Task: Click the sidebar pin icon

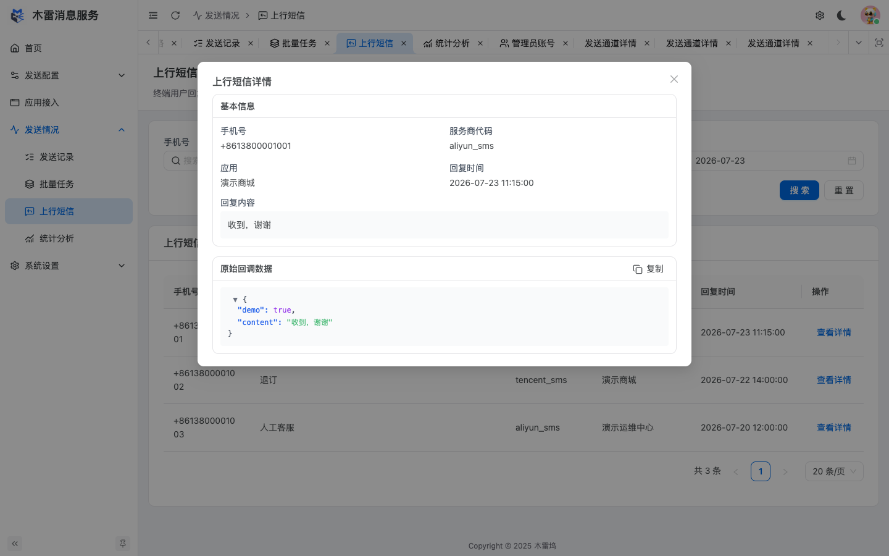Action: click(x=123, y=544)
